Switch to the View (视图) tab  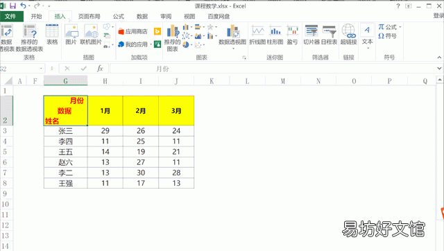[189, 17]
